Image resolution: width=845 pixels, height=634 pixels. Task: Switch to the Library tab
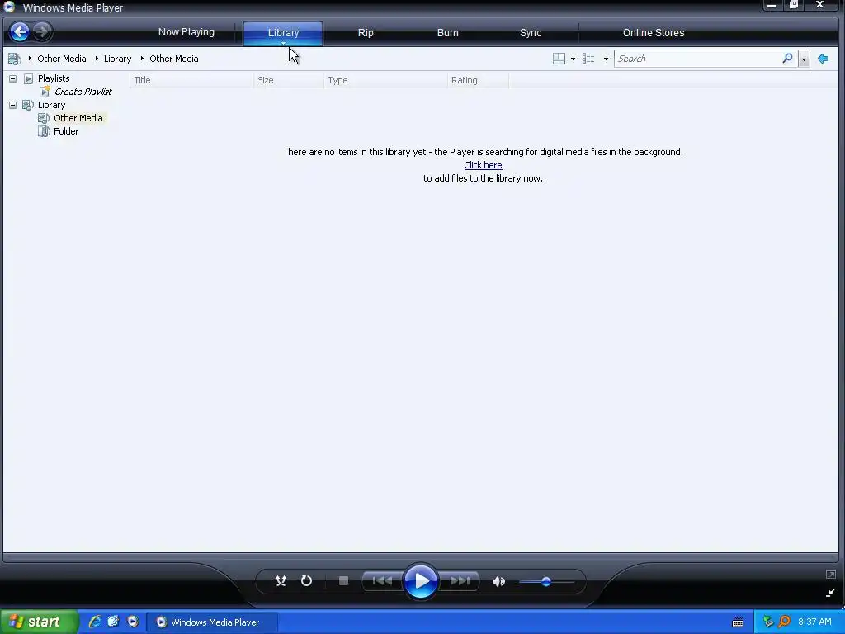coord(283,33)
